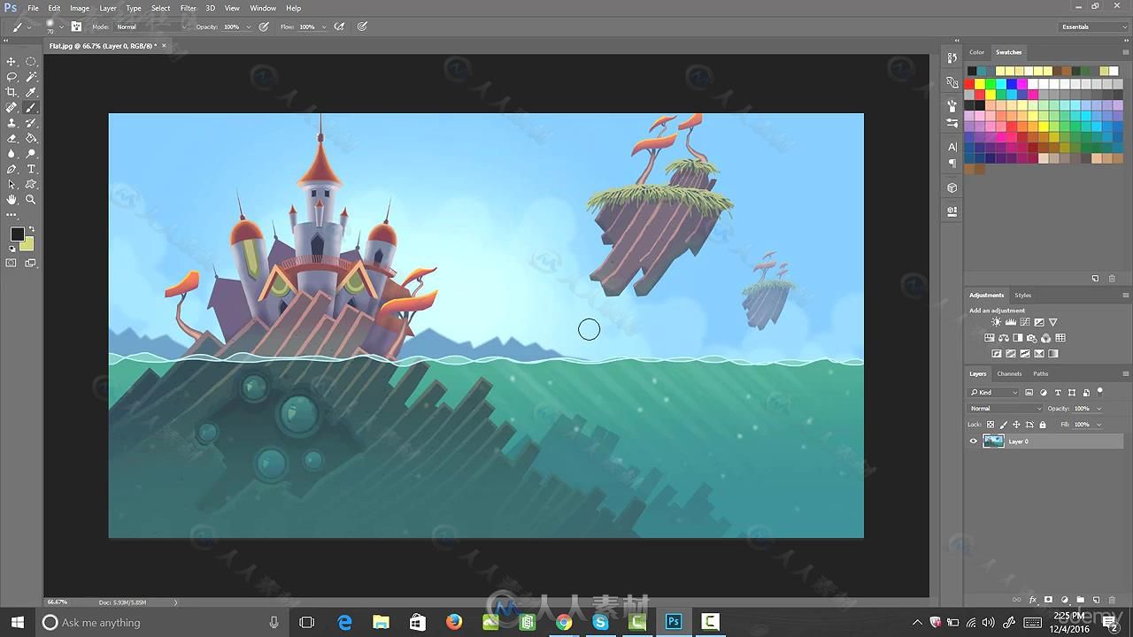
Task: Delete layer using trash icon
Action: [1113, 600]
